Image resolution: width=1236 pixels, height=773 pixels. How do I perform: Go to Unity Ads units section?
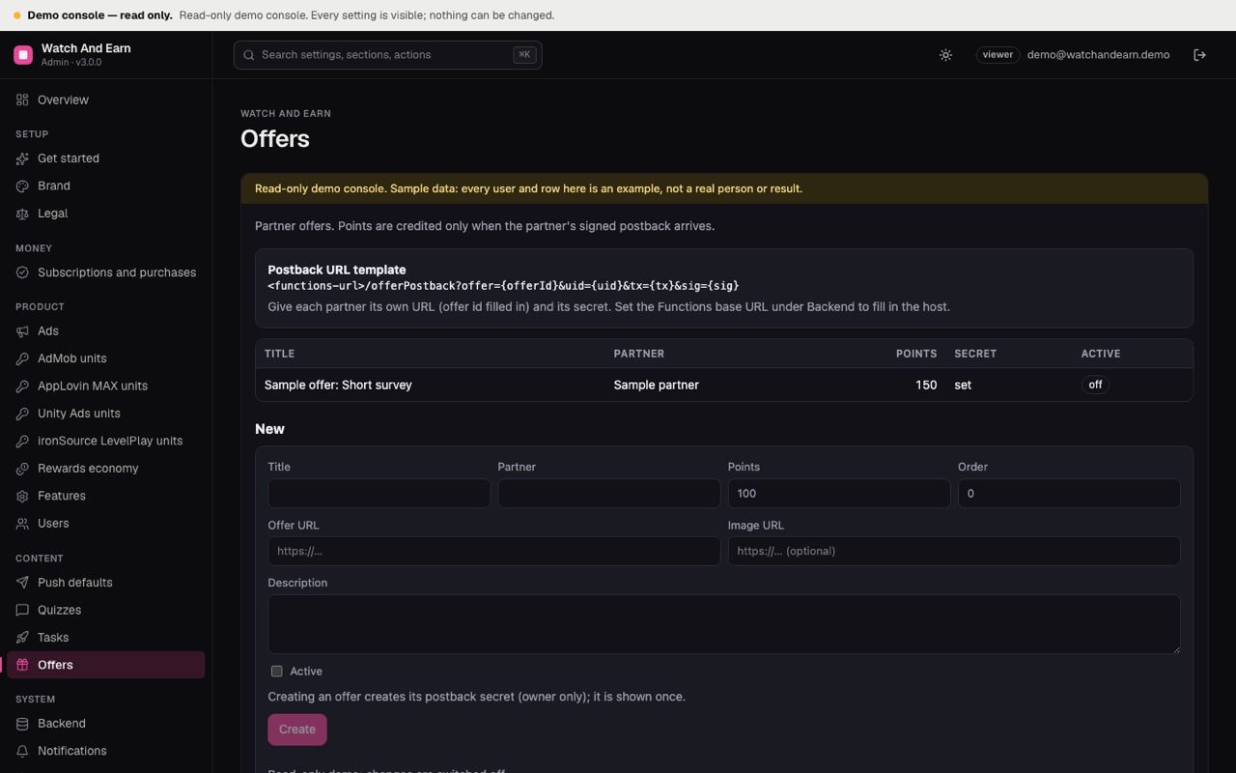(x=106, y=414)
